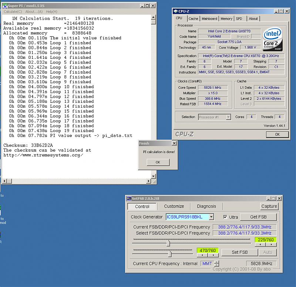Click the Super PI title bar icon
296x287 pixels.
pyautogui.click(x=5, y=6)
